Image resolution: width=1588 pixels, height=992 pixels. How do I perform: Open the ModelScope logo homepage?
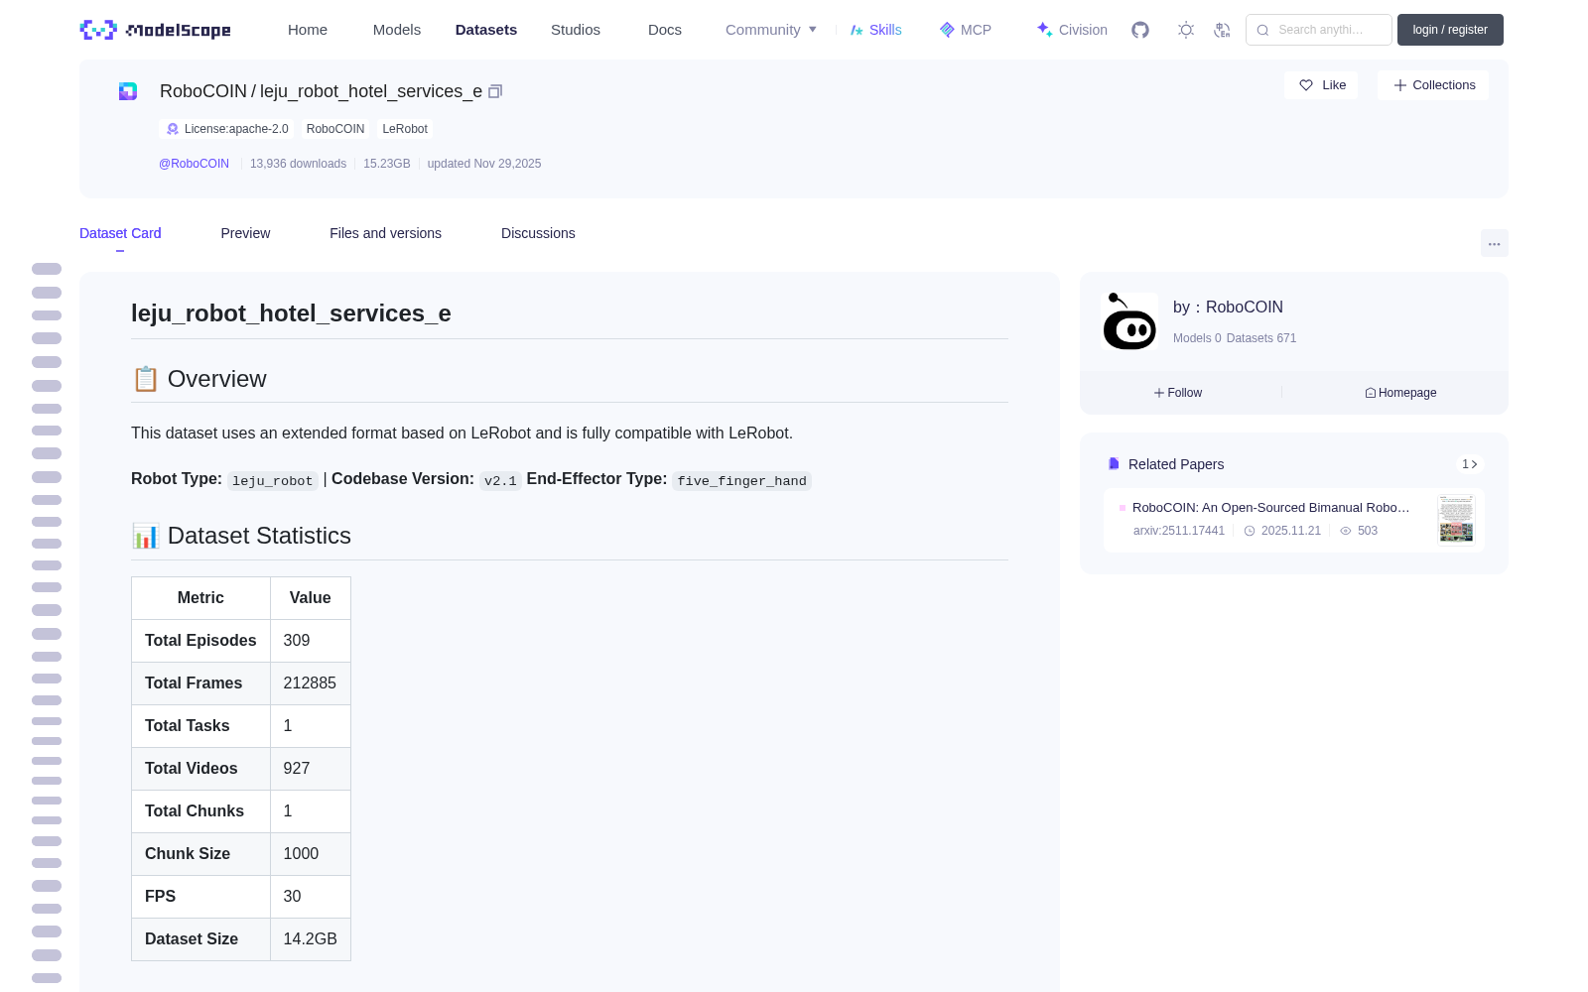[156, 30]
